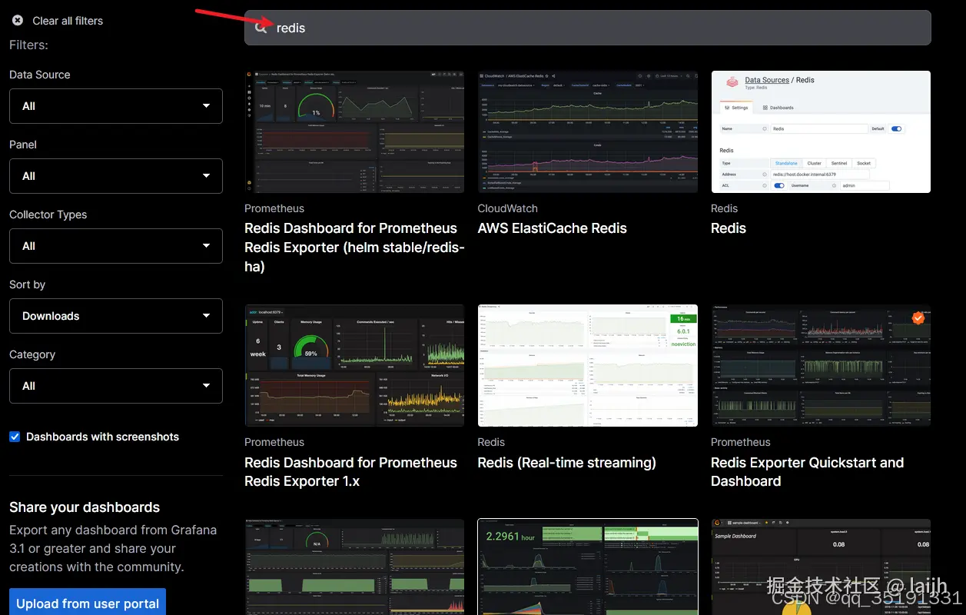Screen dimensions: 966x615
Task: Click the search magnifier icon
Action: coord(261,28)
